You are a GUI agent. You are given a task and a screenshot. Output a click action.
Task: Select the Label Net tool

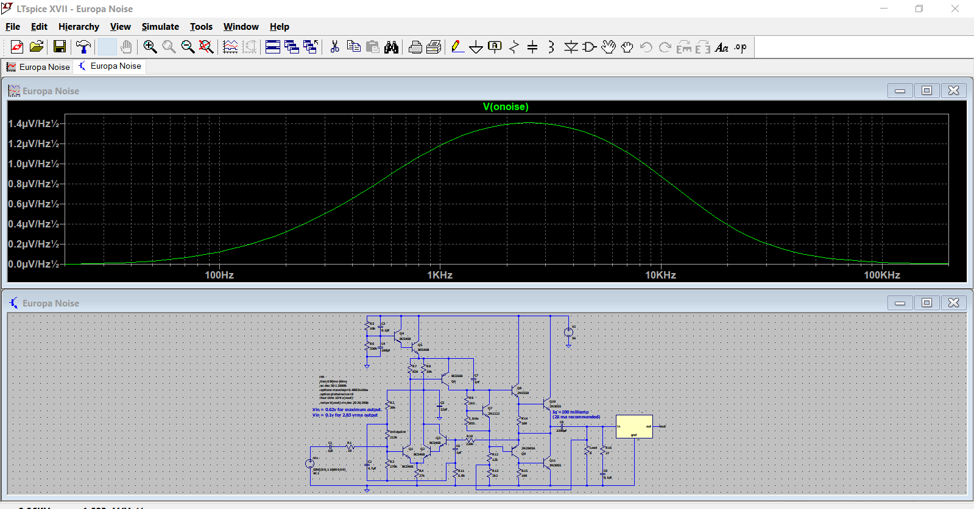click(495, 47)
